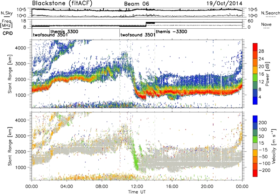Click the 'Power [dB]' colorbar label

coord(267,74)
